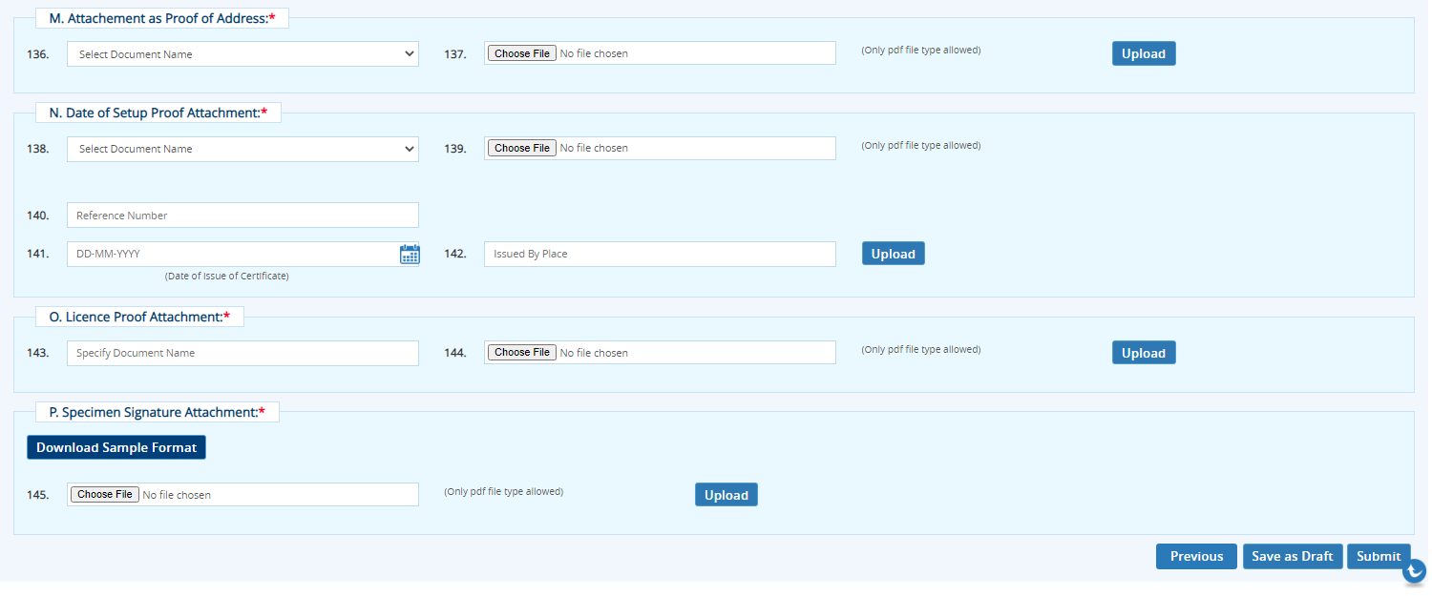Focus the Date of Issue DD-MM-YYYY field

pyautogui.click(x=229, y=255)
